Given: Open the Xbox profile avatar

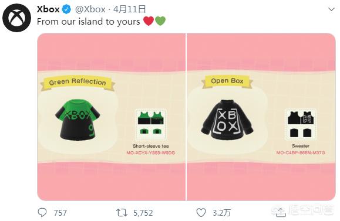Looking at the screenshot, I should pos(16,18).
